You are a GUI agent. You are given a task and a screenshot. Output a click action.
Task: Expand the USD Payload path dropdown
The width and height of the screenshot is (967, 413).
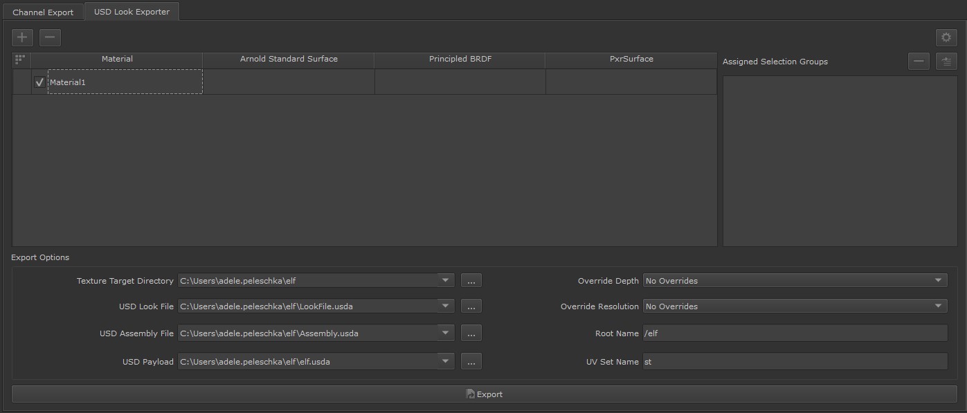[445, 362]
